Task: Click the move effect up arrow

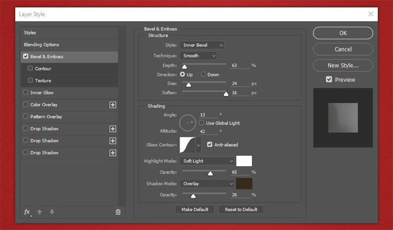Action: tap(40, 212)
